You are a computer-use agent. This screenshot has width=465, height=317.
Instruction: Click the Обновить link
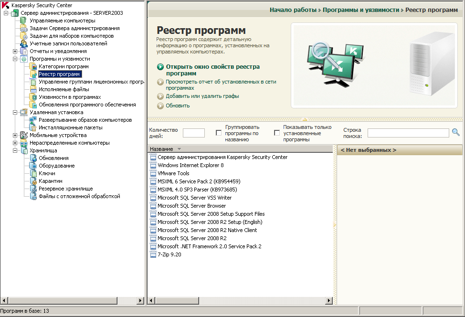(178, 106)
